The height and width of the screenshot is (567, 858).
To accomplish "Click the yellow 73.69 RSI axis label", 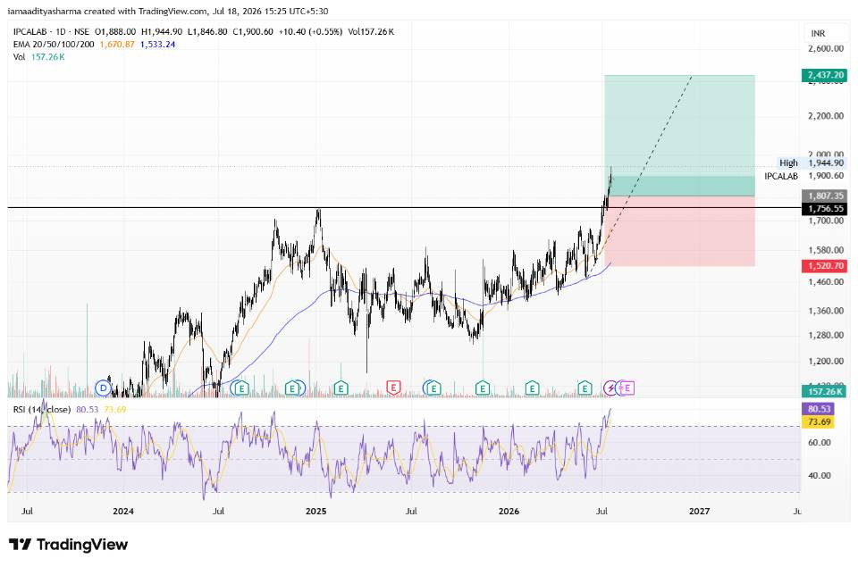I will 820,421.
